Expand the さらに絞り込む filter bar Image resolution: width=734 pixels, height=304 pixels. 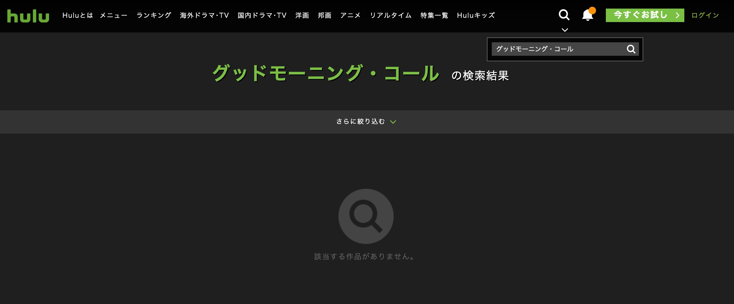pos(361,122)
